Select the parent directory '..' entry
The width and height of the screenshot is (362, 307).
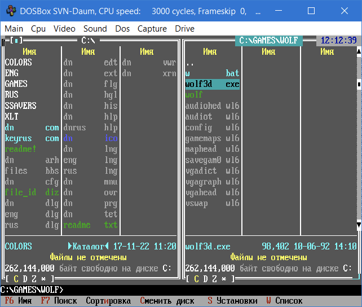[x=213, y=63]
